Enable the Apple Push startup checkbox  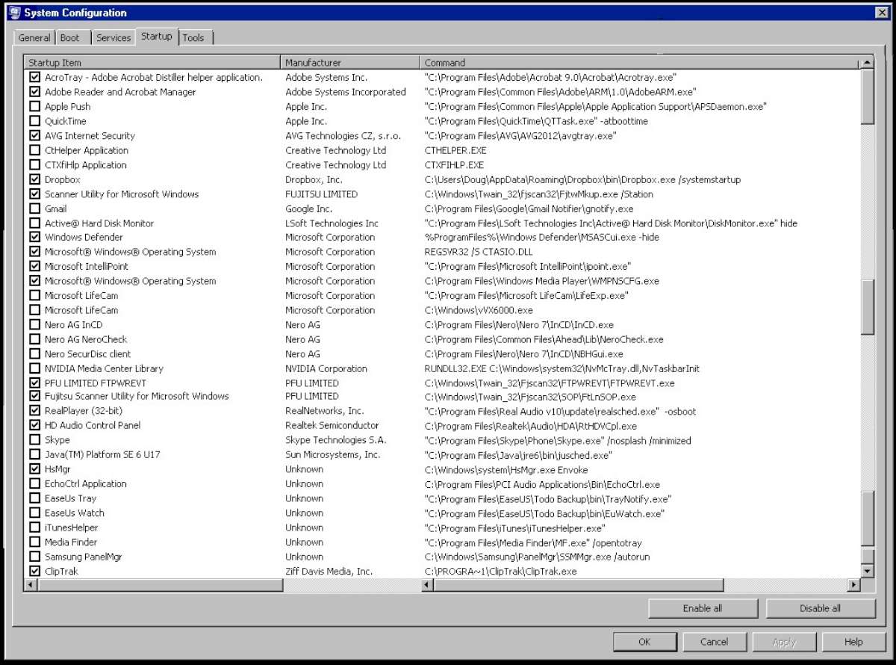34,107
